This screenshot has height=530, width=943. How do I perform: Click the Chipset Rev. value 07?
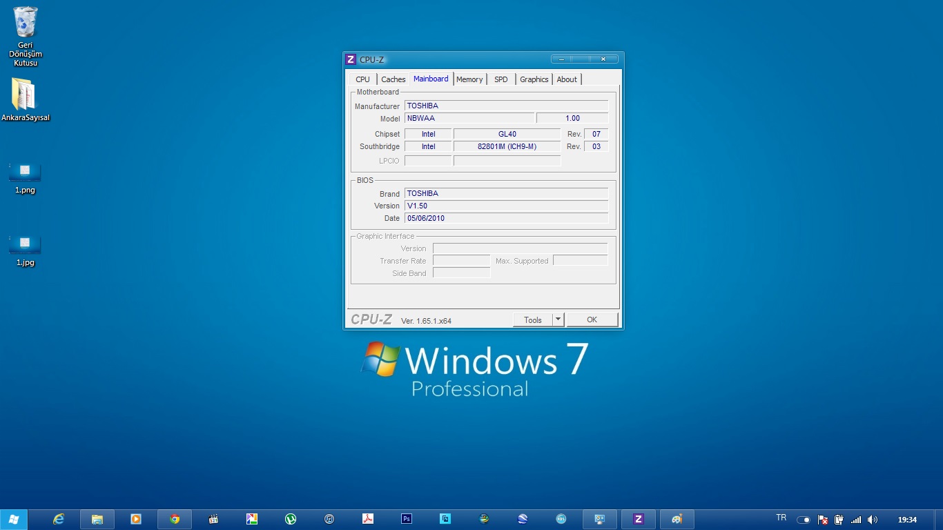[x=596, y=134]
